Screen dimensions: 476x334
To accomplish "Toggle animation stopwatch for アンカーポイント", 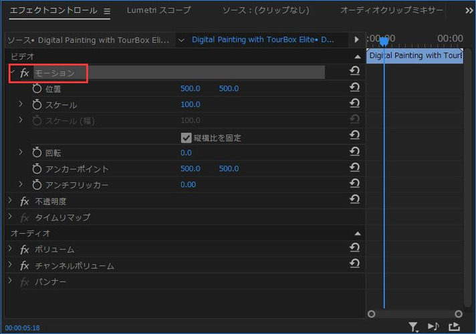I will point(37,168).
